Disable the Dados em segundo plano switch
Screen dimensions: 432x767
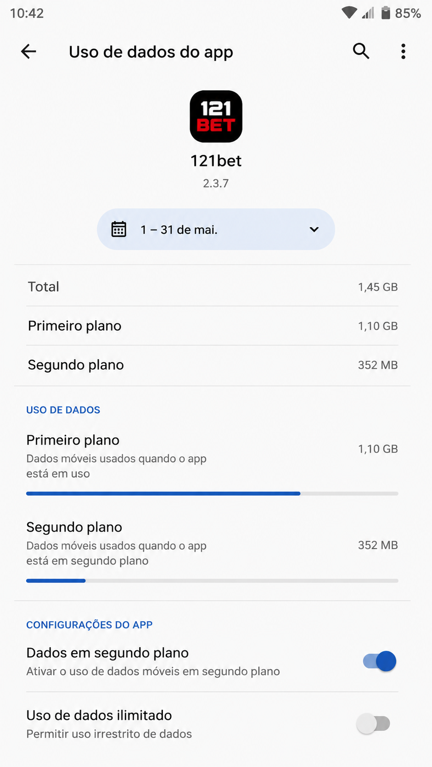[x=380, y=661]
